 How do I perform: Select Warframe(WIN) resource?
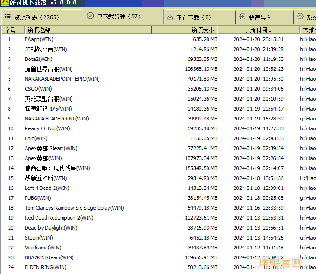(x=158, y=248)
